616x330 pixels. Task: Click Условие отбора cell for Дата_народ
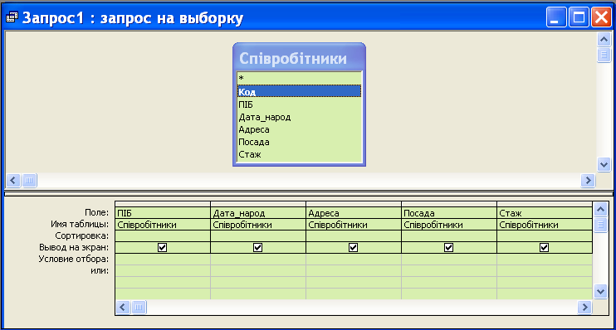tap(258, 259)
